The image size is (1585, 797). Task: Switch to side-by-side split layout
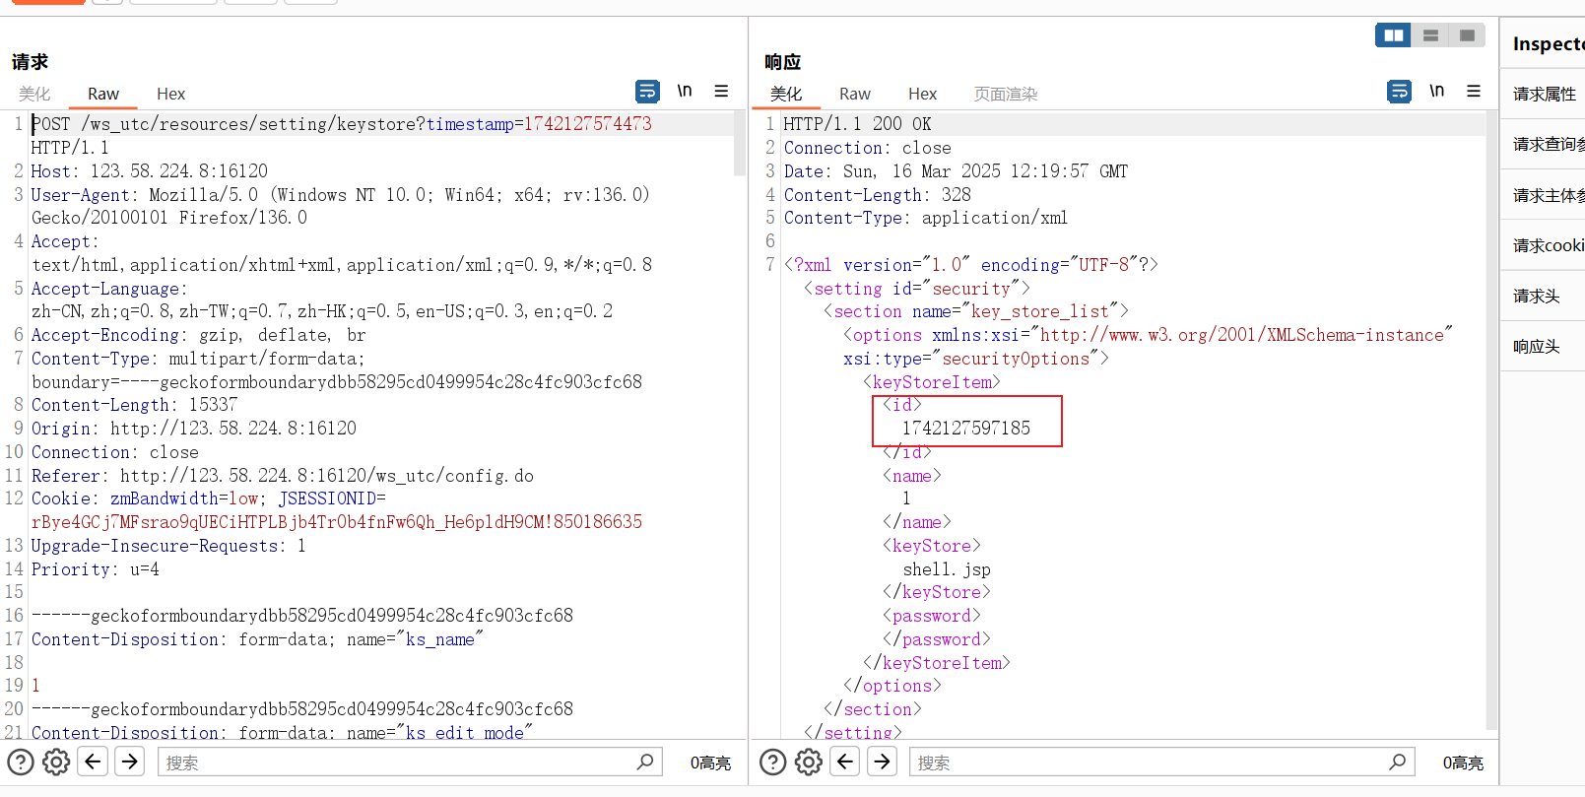pos(1394,35)
